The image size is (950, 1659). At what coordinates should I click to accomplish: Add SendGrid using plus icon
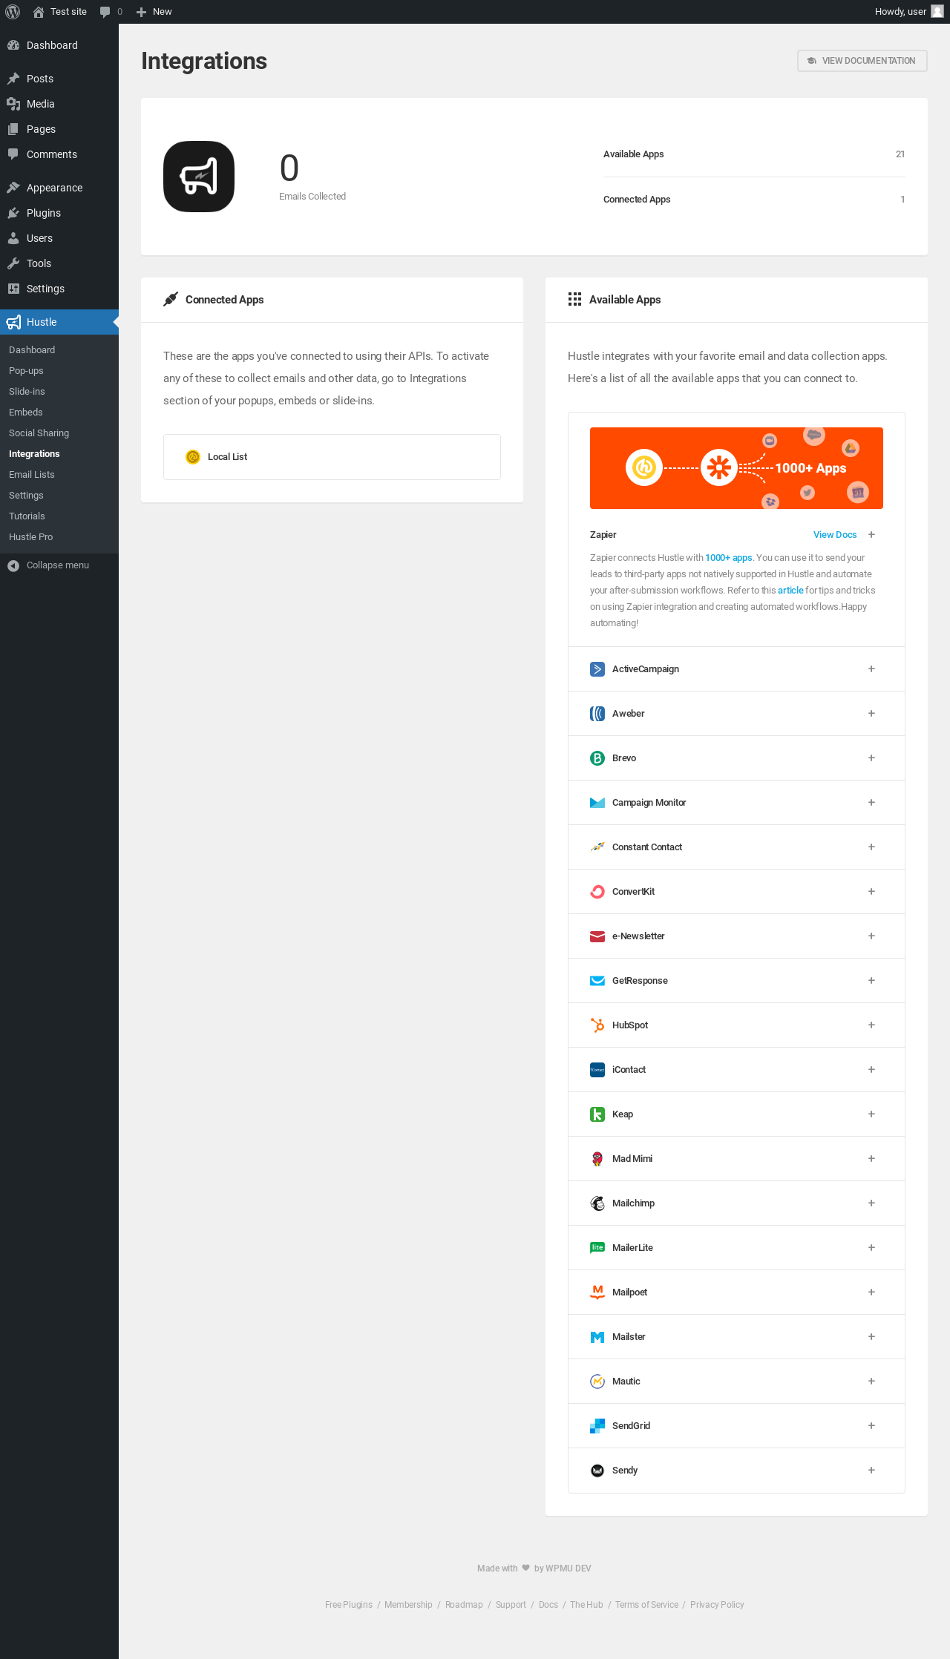coord(871,1426)
